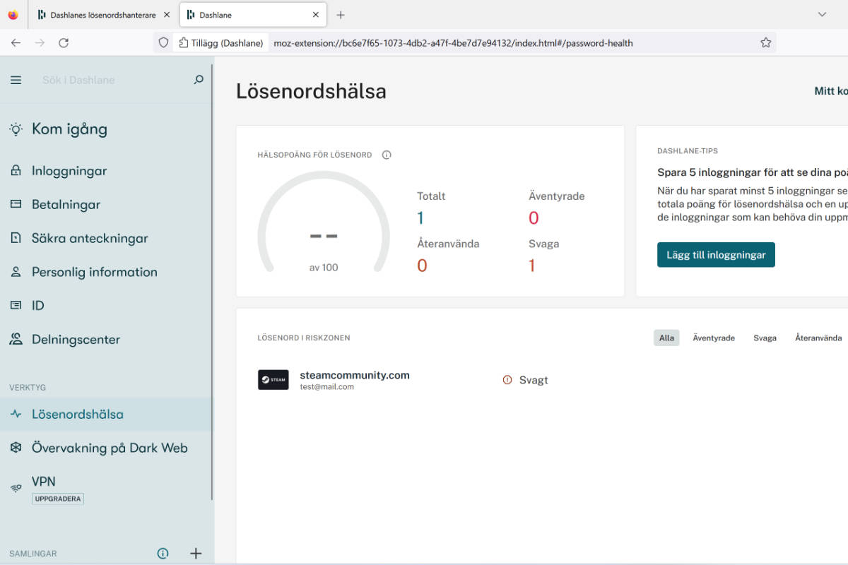848x565 pixels.
Task: Click the wifi key icon beside VPN
Action: 16,489
